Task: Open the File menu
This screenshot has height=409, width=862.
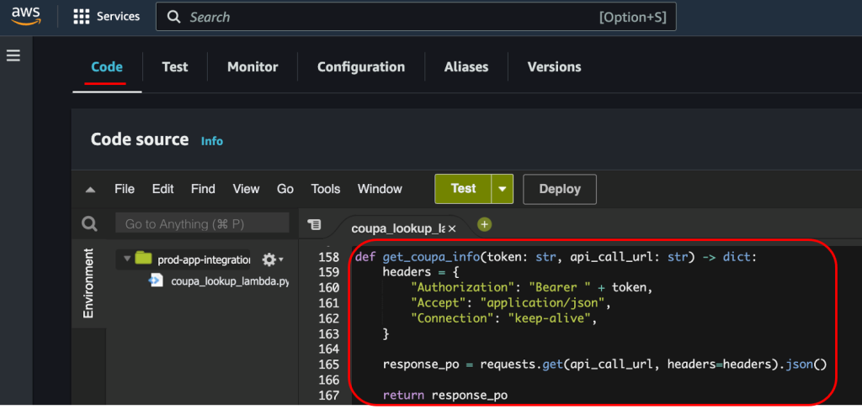Action: 125,189
